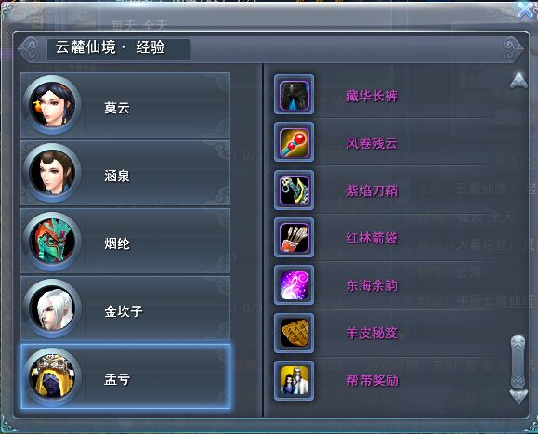Click the 风卷残云 item name text

[372, 143]
